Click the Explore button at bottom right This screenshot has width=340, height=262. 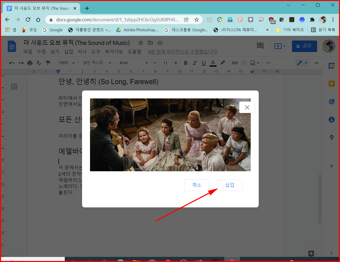click(311, 253)
